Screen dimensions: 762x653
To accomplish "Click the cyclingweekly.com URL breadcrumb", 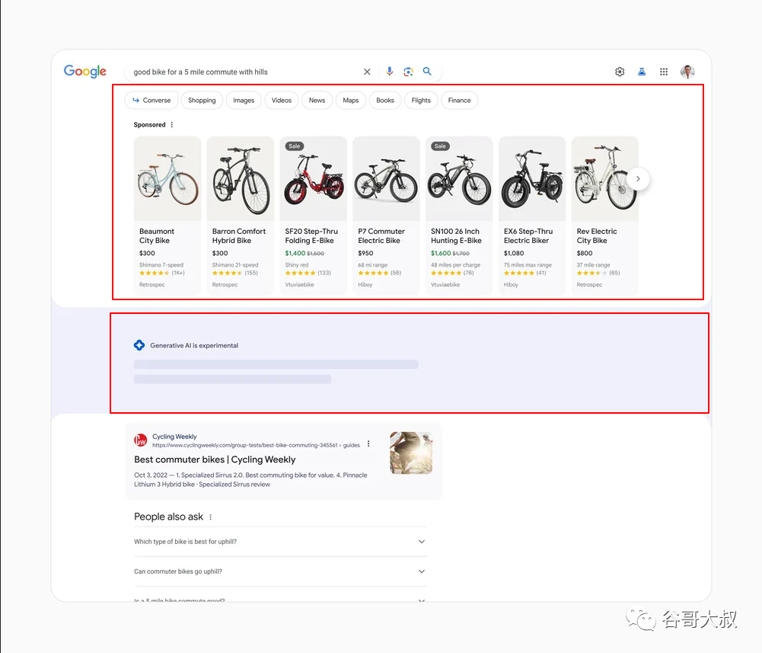I will [256, 445].
